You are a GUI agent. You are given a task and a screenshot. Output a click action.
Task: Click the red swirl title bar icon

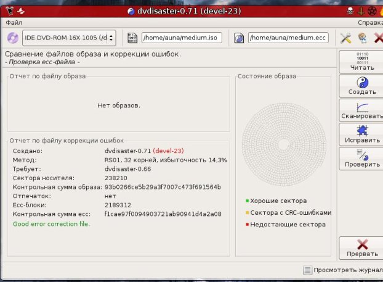click(22, 11)
